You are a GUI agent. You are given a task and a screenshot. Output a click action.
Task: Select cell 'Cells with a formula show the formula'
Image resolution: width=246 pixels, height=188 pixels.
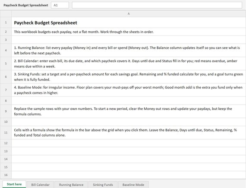coord(129,133)
